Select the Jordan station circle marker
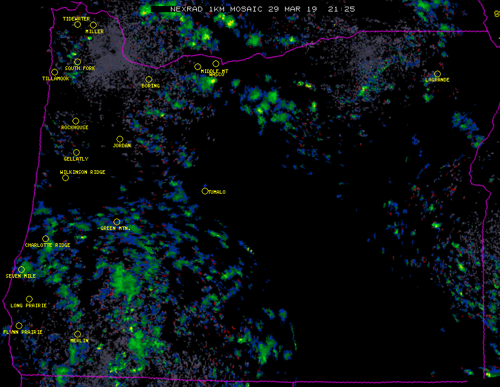Screen dimensions: 500x387 pos(120,139)
